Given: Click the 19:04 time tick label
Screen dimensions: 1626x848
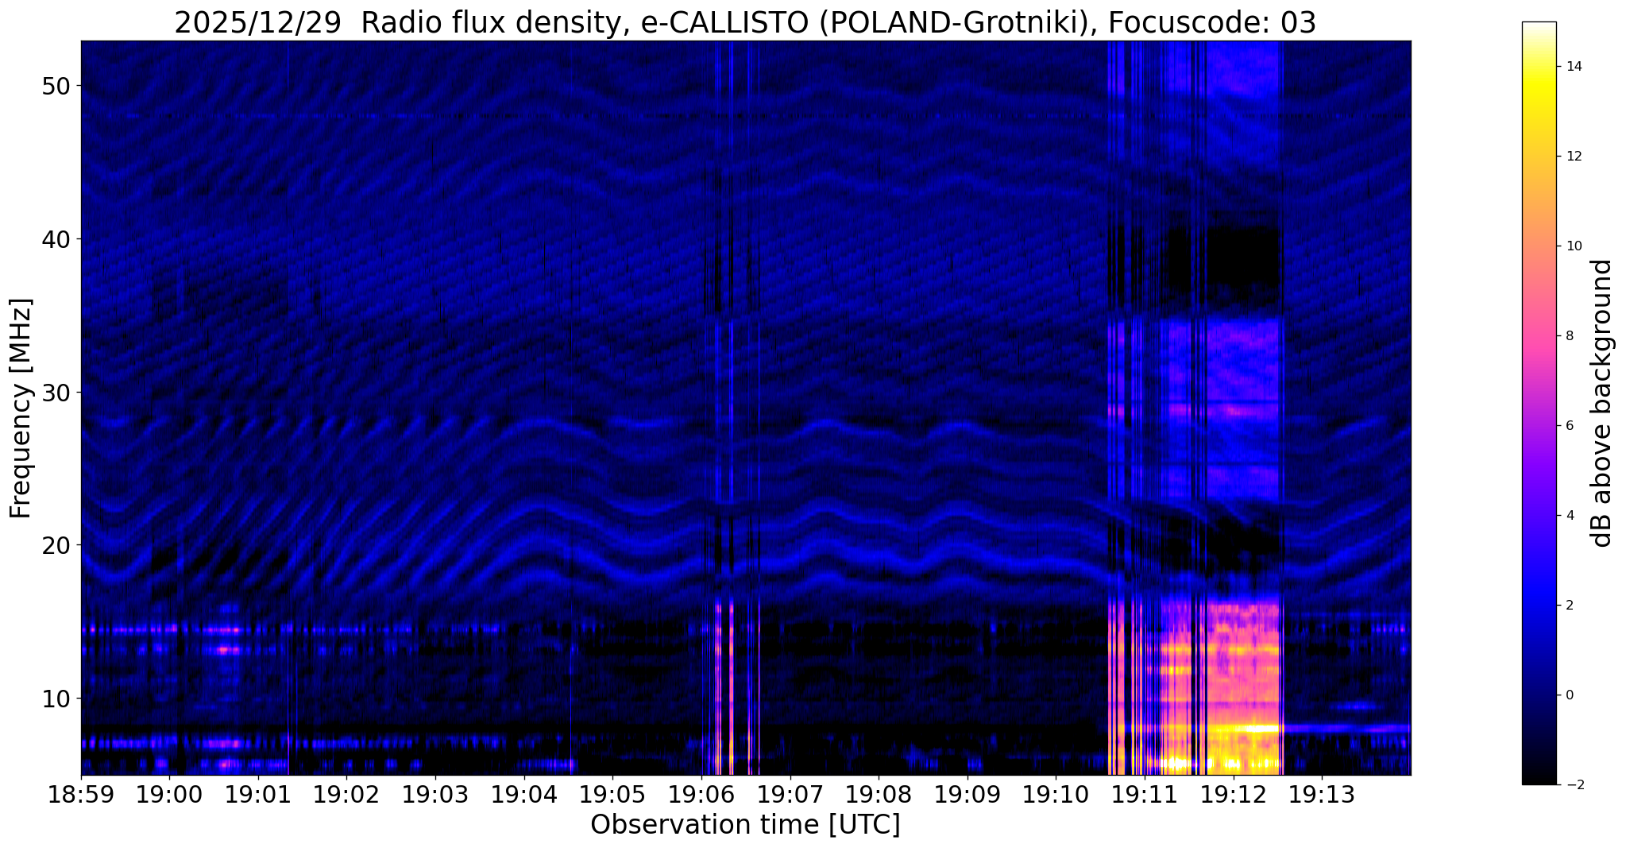Looking at the screenshot, I should click(524, 794).
